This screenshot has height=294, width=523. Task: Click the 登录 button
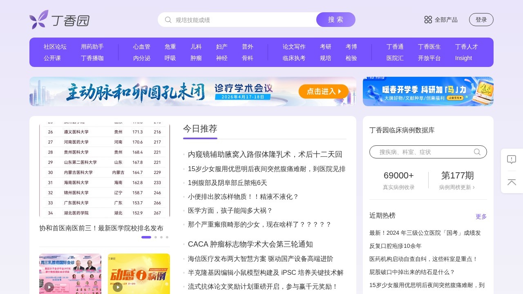[x=481, y=20]
